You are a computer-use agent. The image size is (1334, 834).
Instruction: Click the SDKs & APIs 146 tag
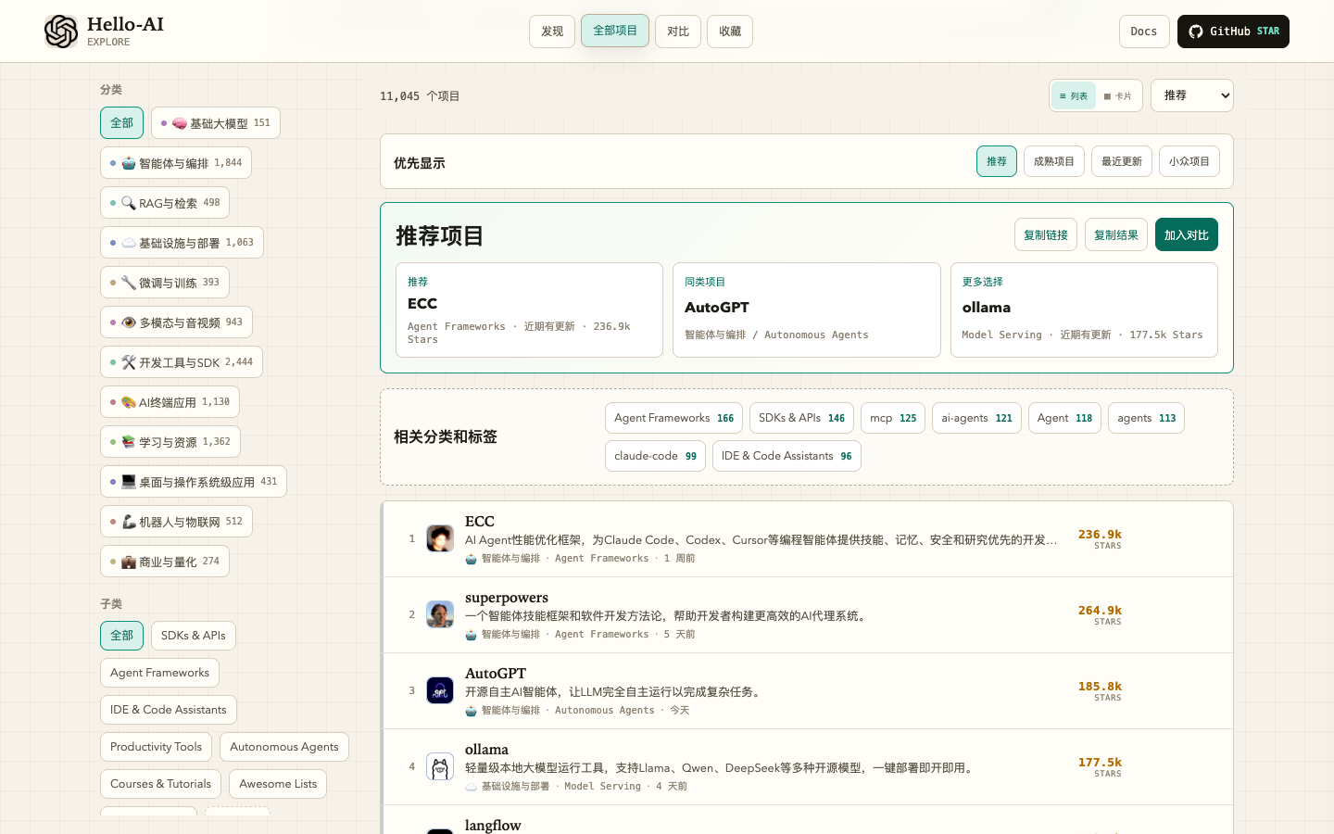coord(801,418)
